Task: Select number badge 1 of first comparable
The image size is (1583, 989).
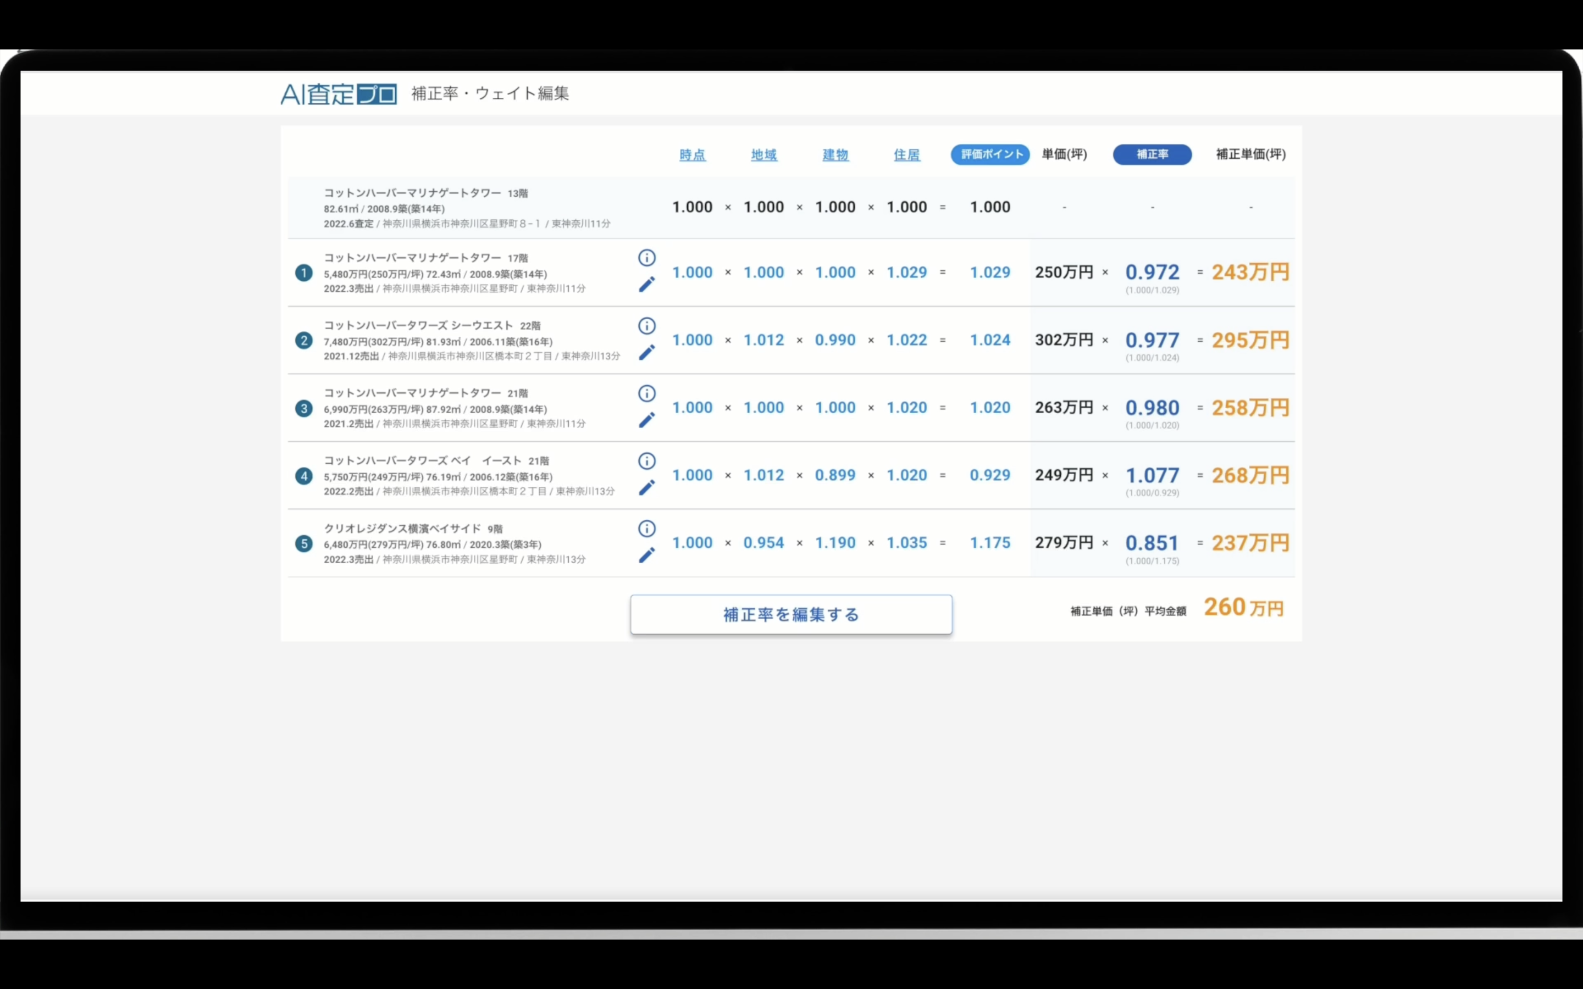Action: 303,273
